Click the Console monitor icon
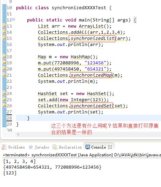Viewport: 161px width, 187px height. pos(88,147)
